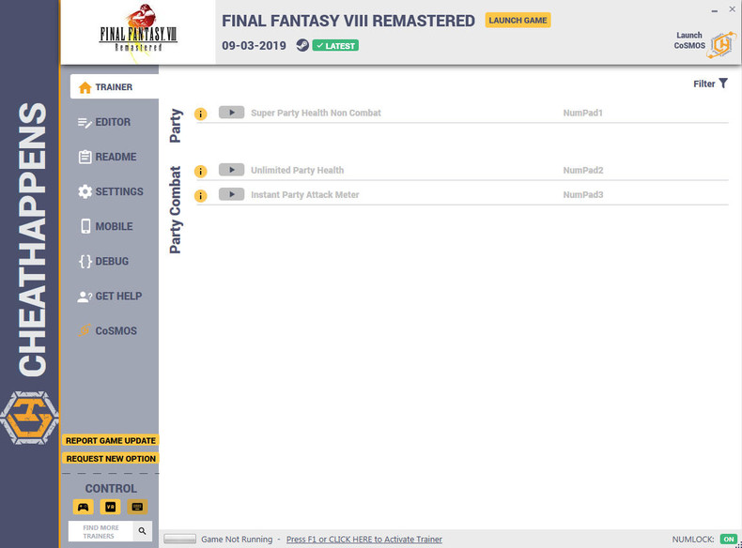742x548 pixels.
Task: Toggle the NUMLOCK ON indicator
Action: click(728, 540)
